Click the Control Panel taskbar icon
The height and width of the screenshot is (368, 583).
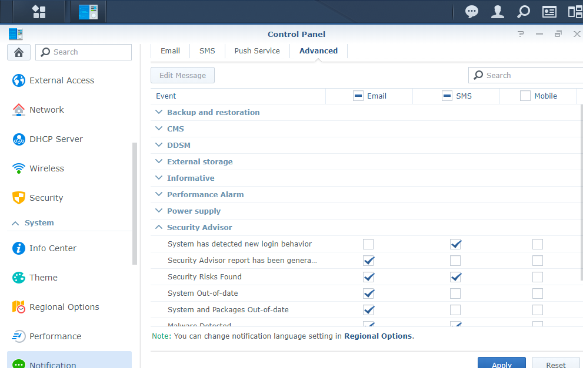(88, 12)
